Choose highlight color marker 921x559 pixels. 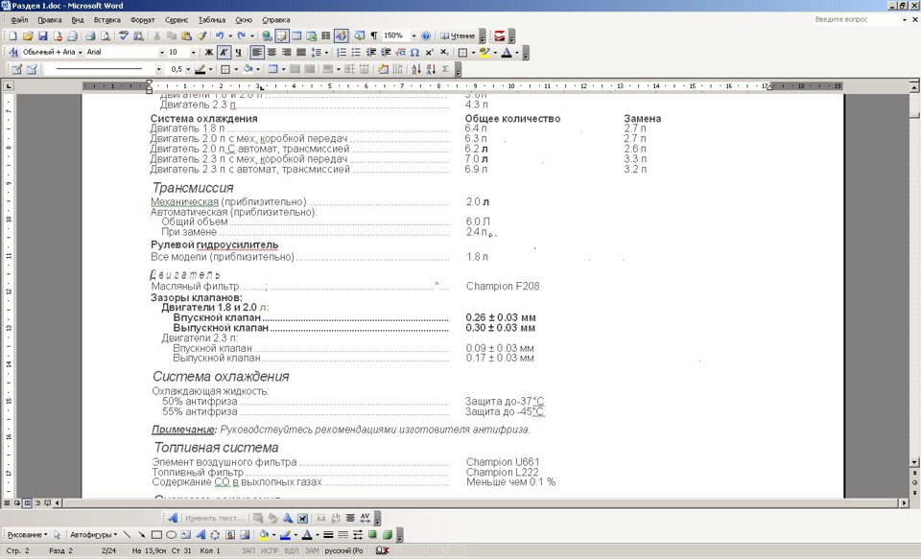(x=484, y=53)
